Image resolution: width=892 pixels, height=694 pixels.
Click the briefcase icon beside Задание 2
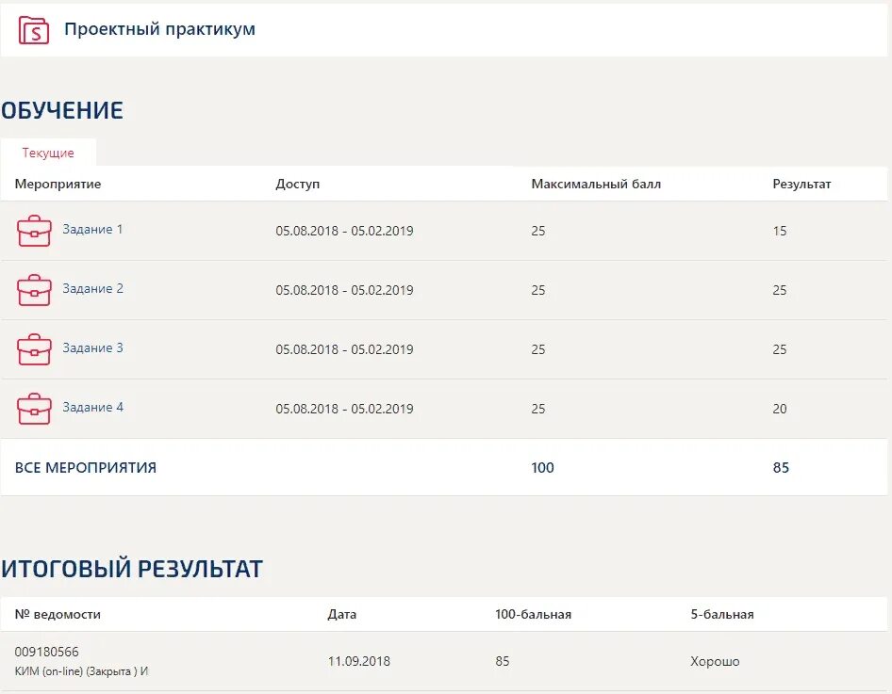[x=34, y=290]
